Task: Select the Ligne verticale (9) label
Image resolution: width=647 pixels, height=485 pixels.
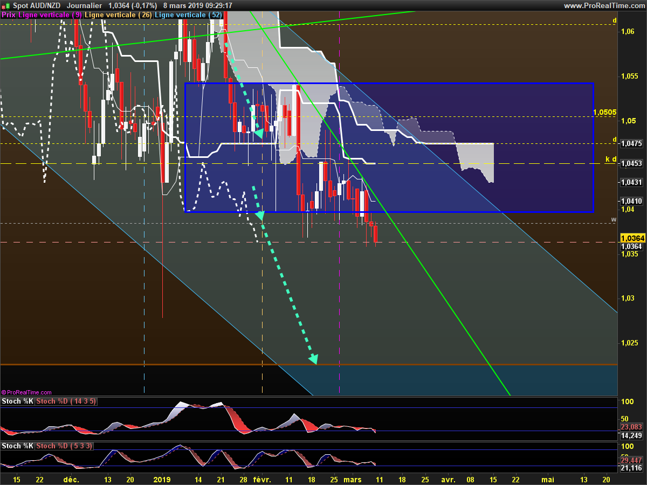Action: pos(50,15)
